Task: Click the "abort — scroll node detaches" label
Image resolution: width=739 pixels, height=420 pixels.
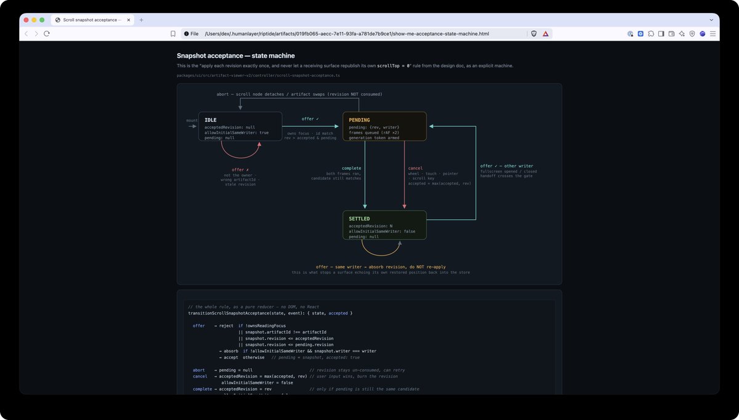Action: click(299, 94)
